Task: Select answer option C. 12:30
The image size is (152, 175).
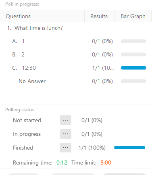Action: [24, 68]
